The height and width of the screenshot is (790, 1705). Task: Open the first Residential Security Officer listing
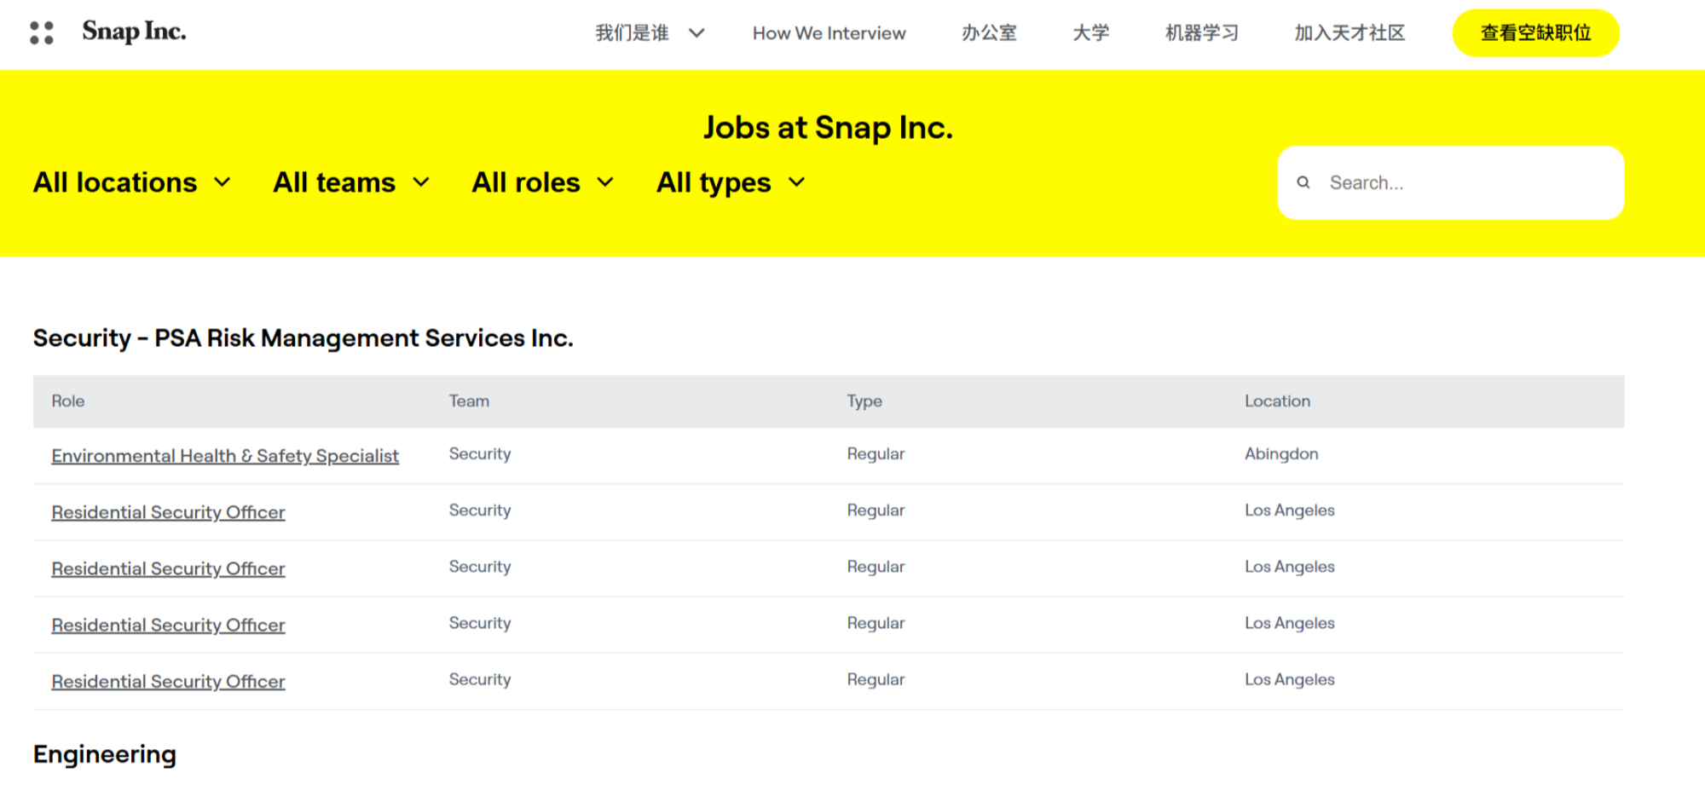[168, 512]
